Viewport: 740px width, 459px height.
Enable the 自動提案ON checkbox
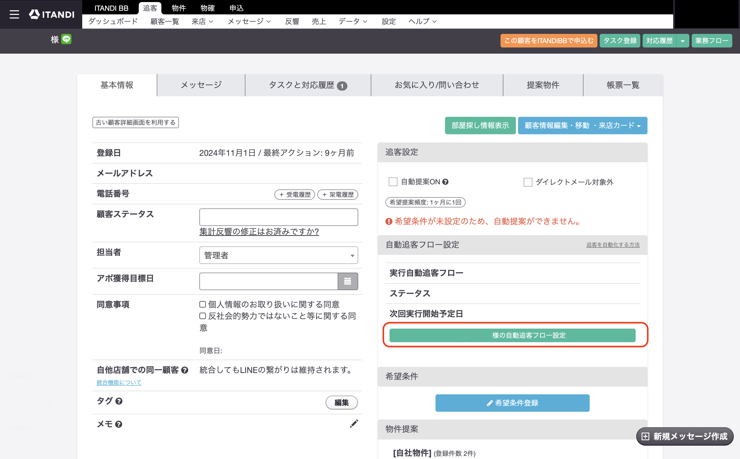pos(393,182)
